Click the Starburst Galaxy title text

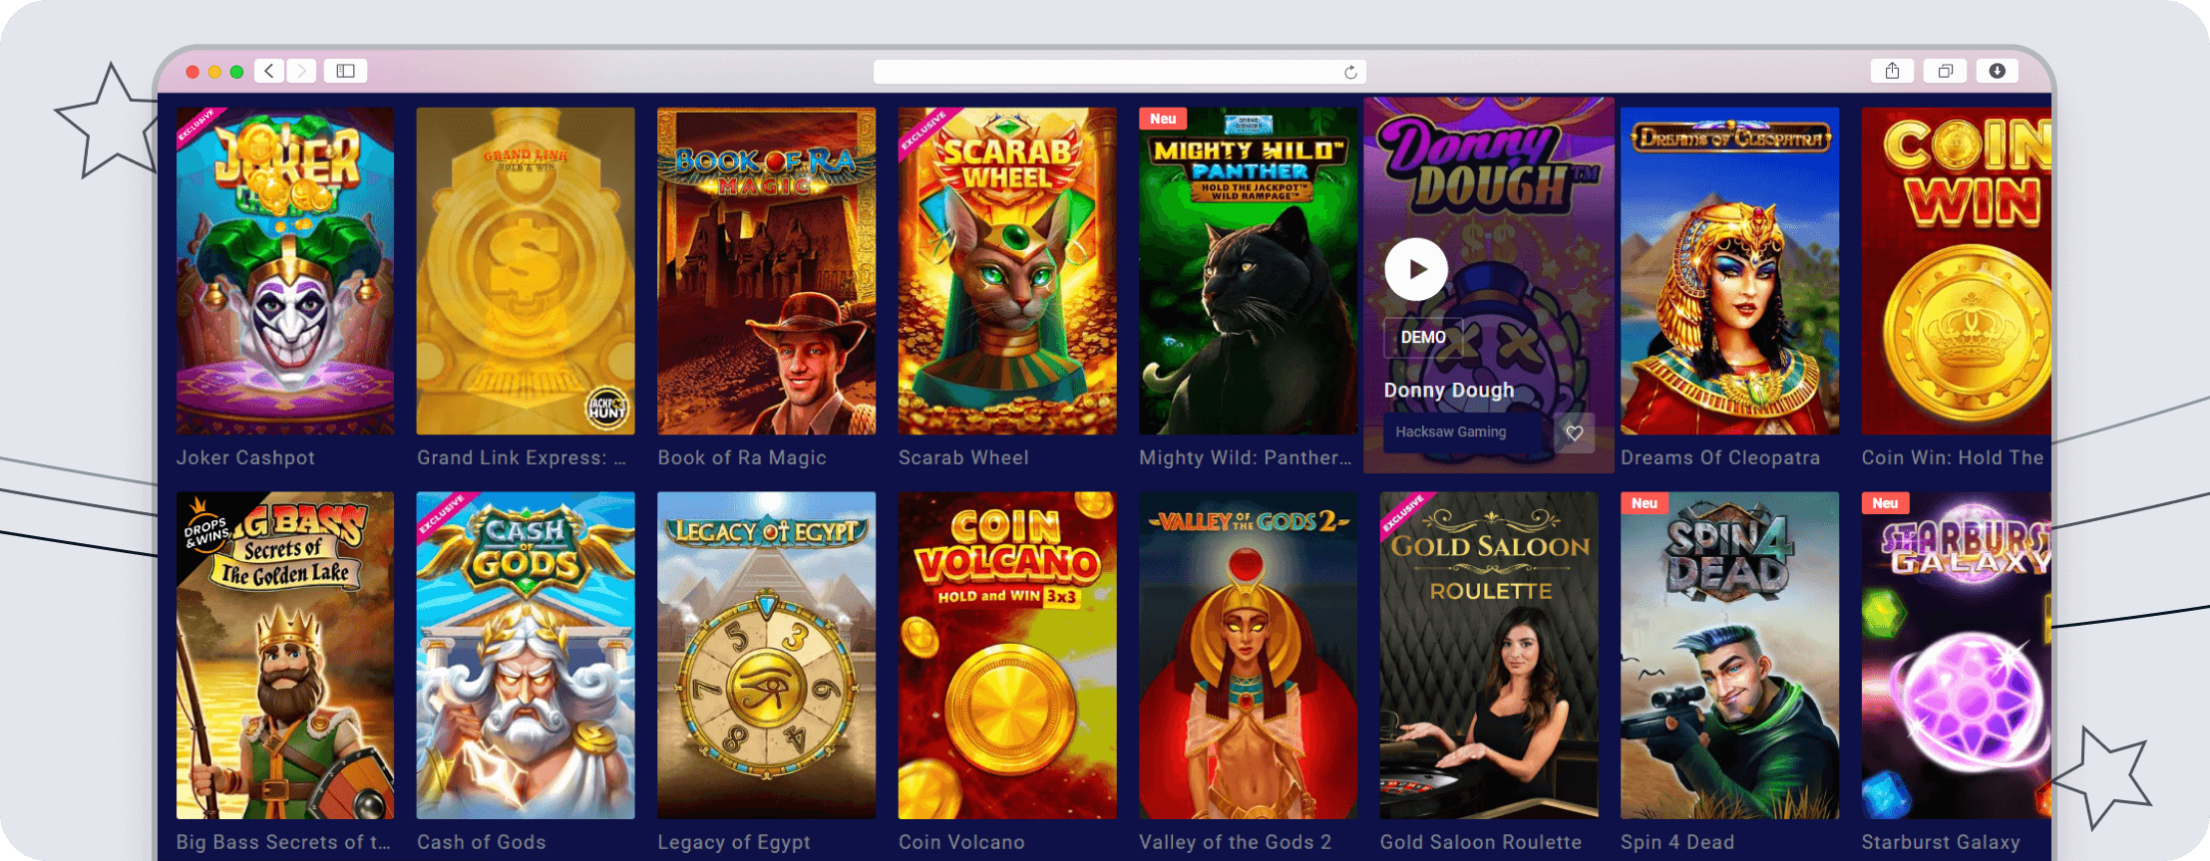(x=1941, y=842)
